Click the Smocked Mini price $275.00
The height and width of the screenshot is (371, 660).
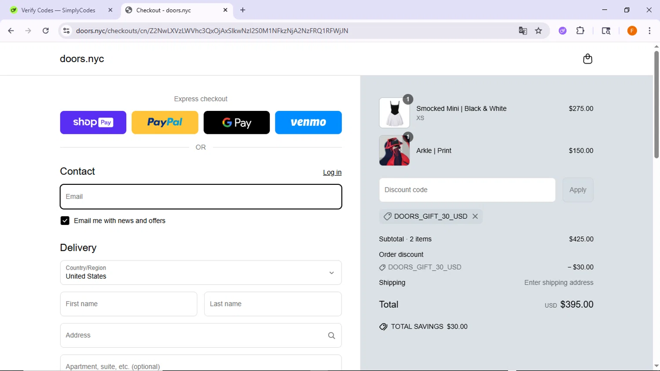pyautogui.click(x=581, y=109)
